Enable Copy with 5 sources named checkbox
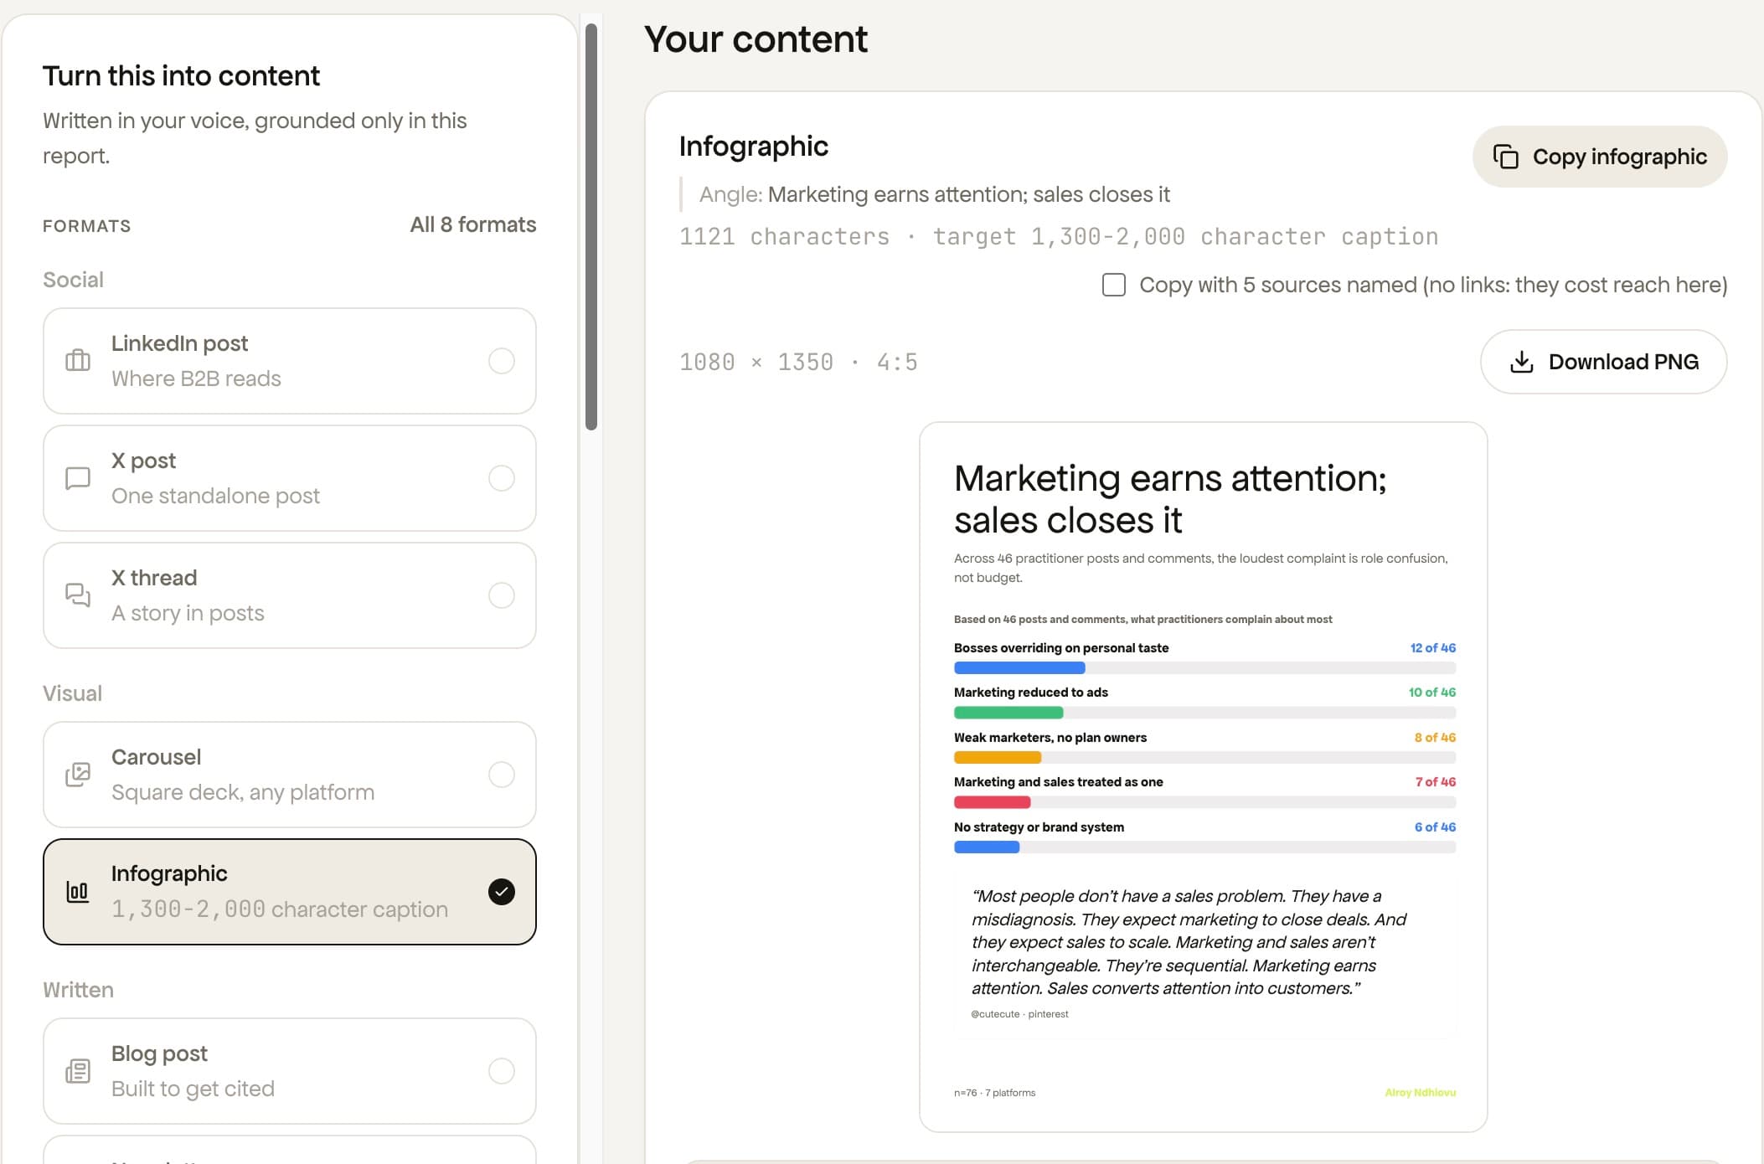 [1114, 285]
